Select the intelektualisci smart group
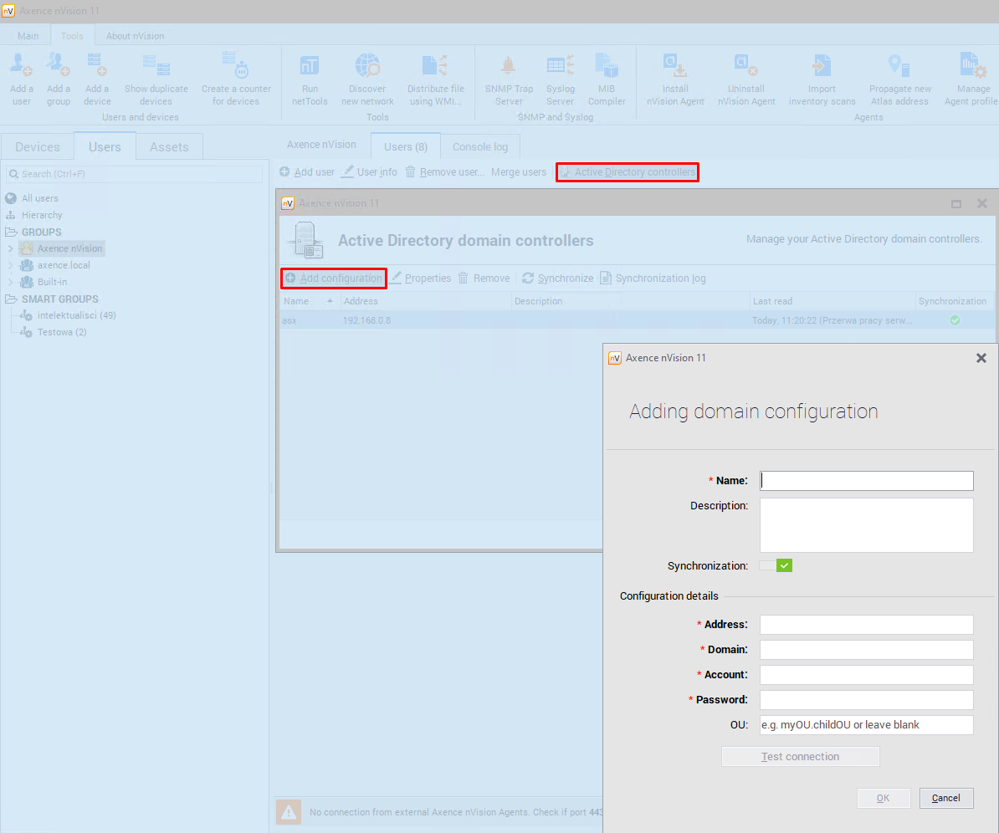Image resolution: width=999 pixels, height=833 pixels. [x=76, y=315]
